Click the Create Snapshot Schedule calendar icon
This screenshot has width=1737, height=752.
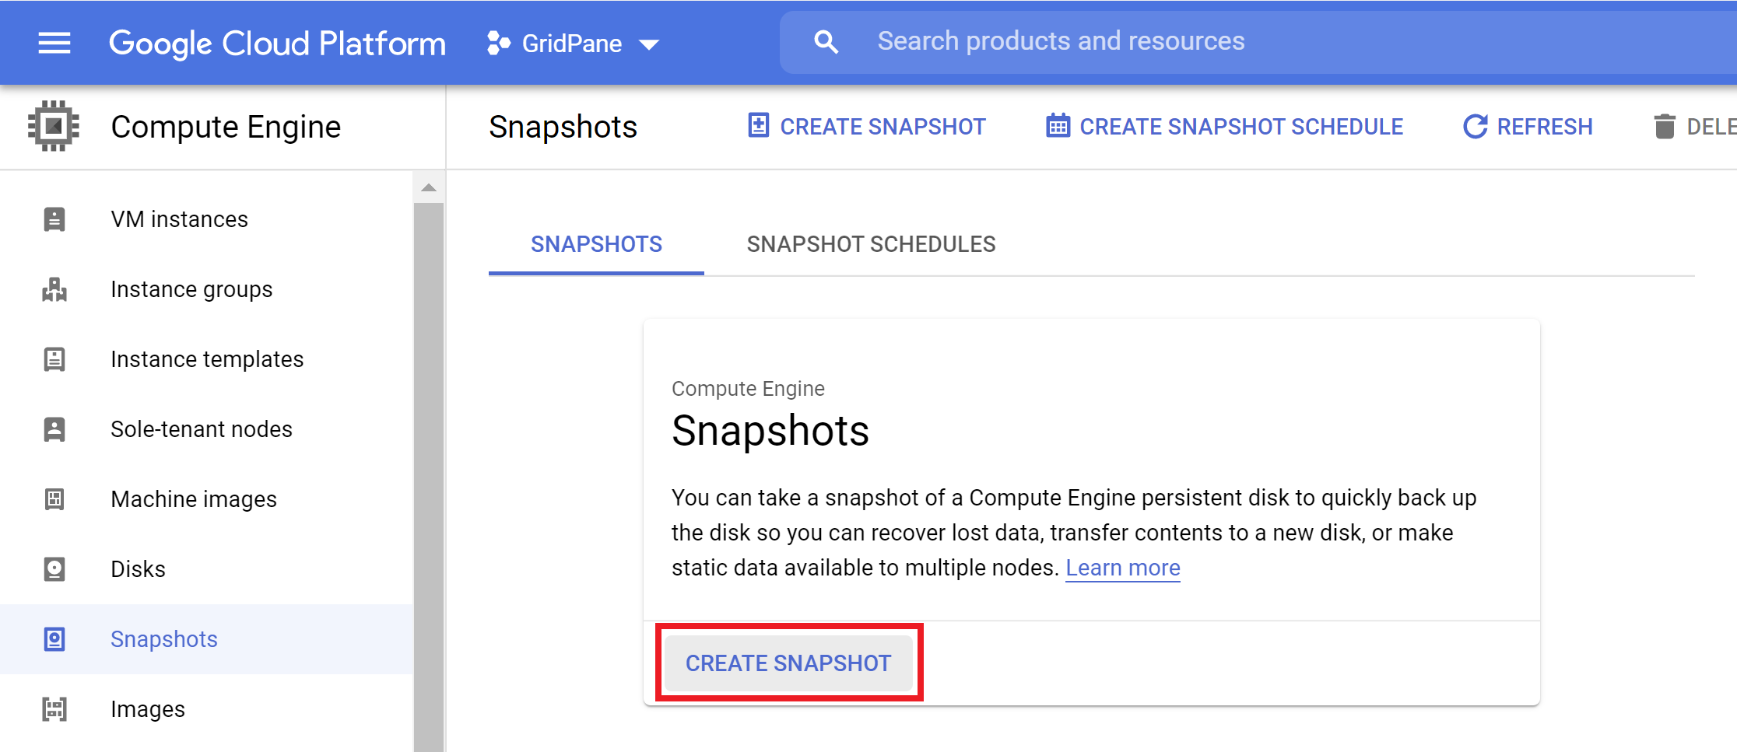click(1058, 125)
